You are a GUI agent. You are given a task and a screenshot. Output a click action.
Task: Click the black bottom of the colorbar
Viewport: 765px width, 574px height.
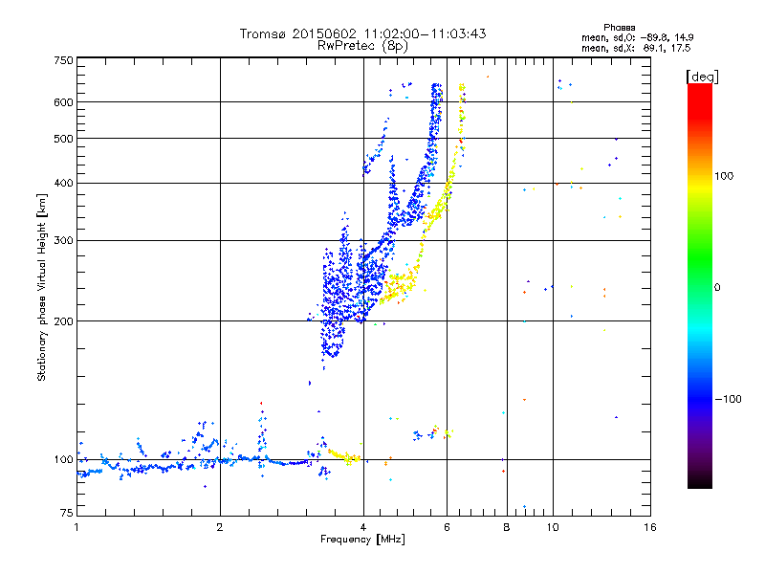(x=700, y=481)
